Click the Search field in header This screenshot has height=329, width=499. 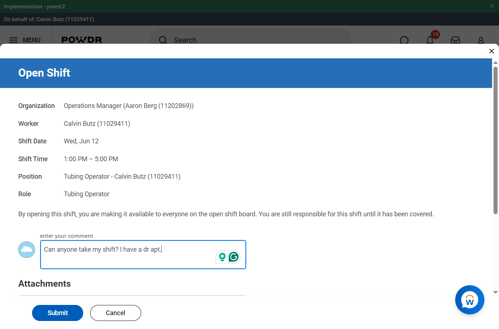coord(250,39)
